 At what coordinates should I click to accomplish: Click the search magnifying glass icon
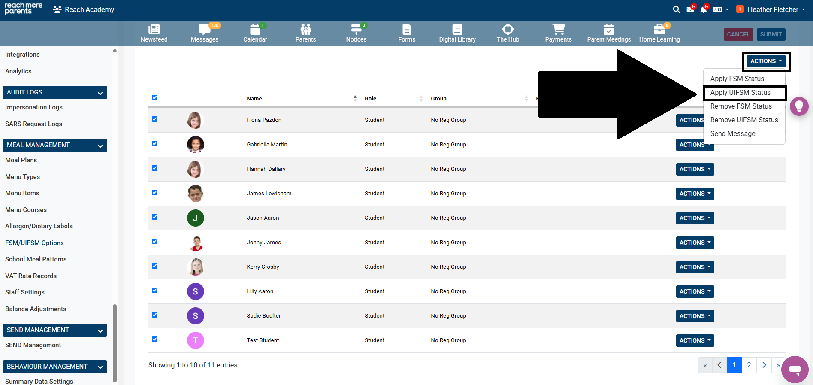(676, 9)
